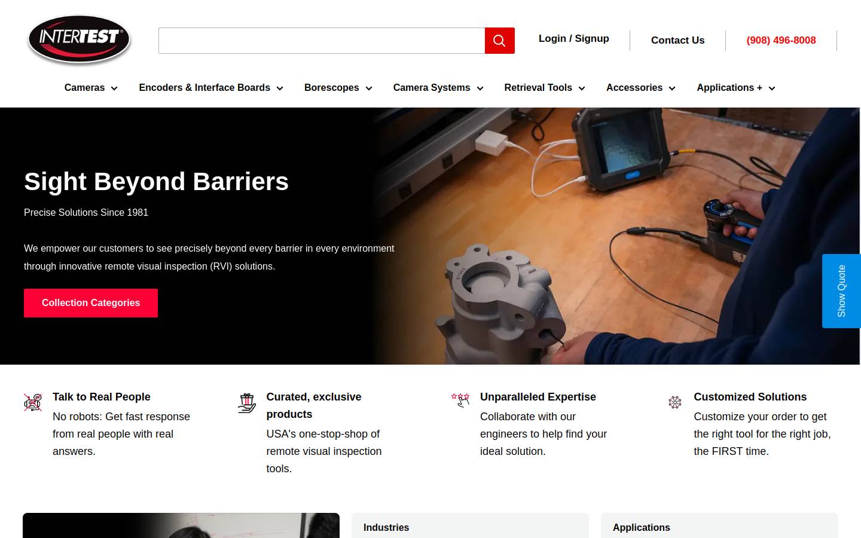Click the Unparalleled Expertise heading
The height and width of the screenshot is (538, 861).
click(x=538, y=397)
